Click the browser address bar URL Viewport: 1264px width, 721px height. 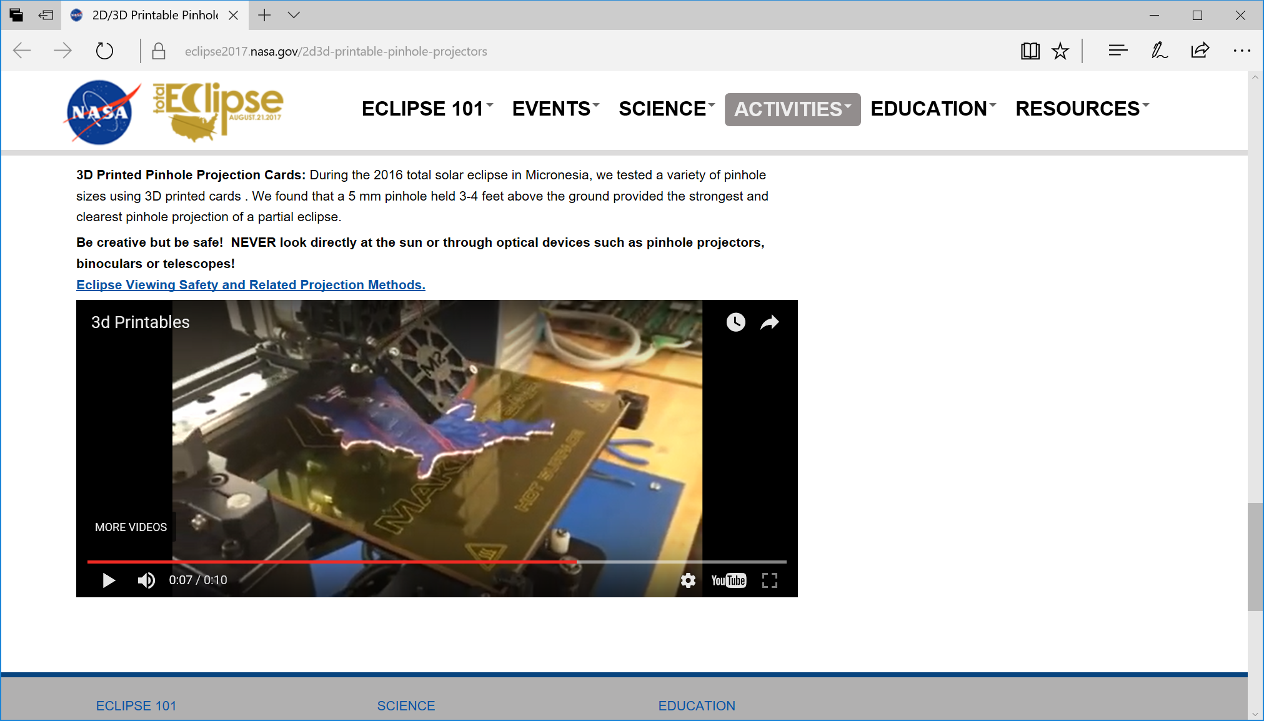click(336, 51)
